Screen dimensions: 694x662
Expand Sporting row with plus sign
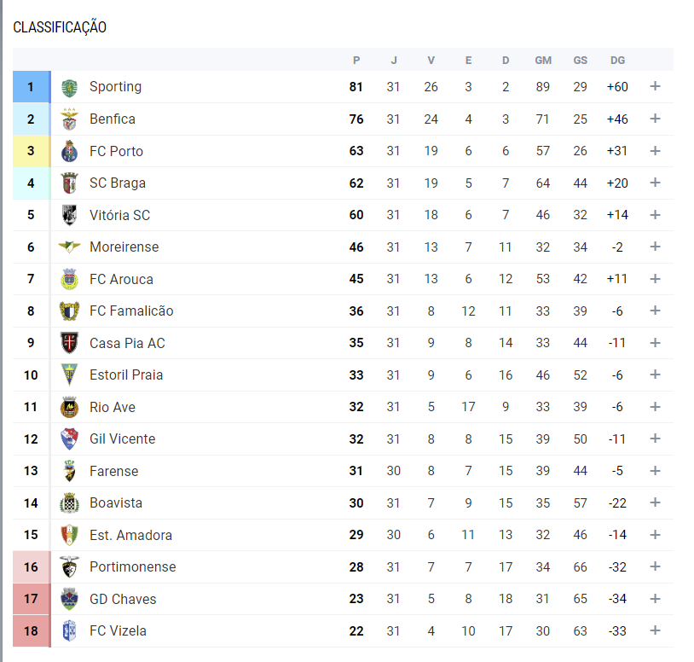pos(655,86)
